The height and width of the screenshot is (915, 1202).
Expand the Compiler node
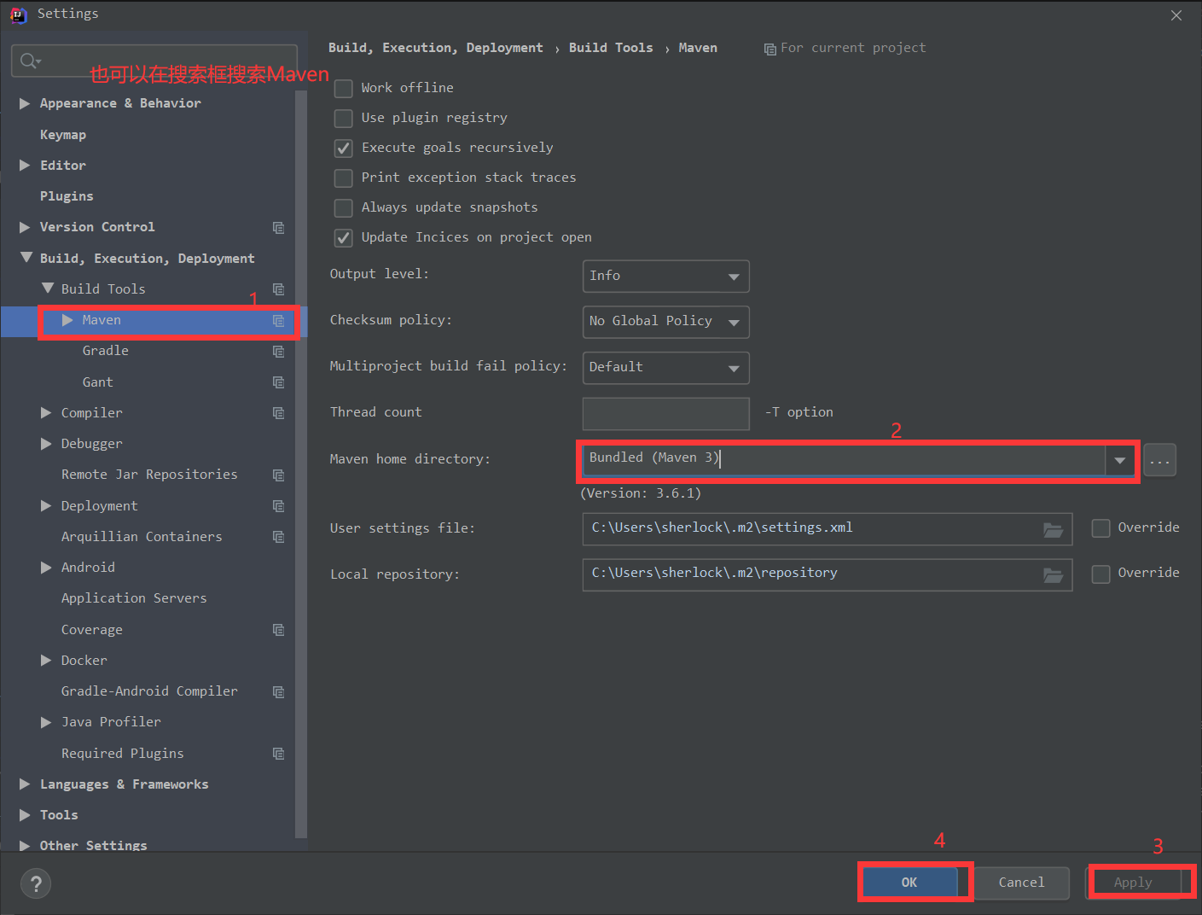(x=46, y=413)
